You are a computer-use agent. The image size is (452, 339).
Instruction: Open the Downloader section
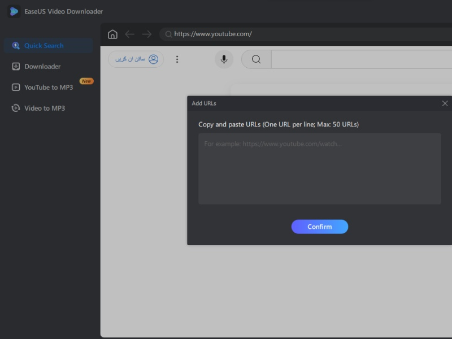pyautogui.click(x=42, y=67)
